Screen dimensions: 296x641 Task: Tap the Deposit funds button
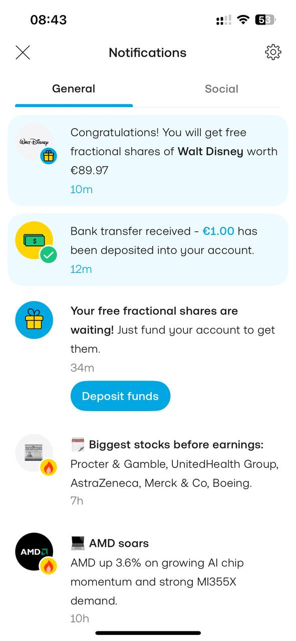coord(120,396)
